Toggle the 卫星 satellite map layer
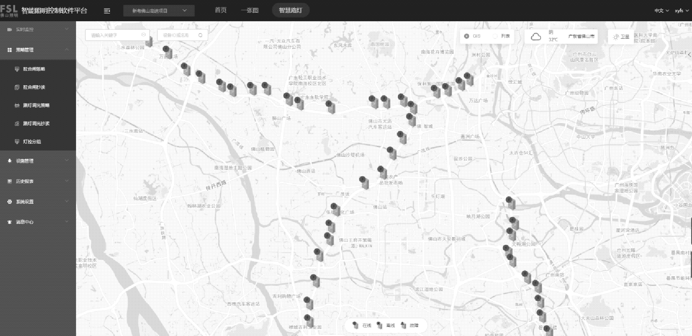Viewport: 692px width, 336px height. pos(621,37)
